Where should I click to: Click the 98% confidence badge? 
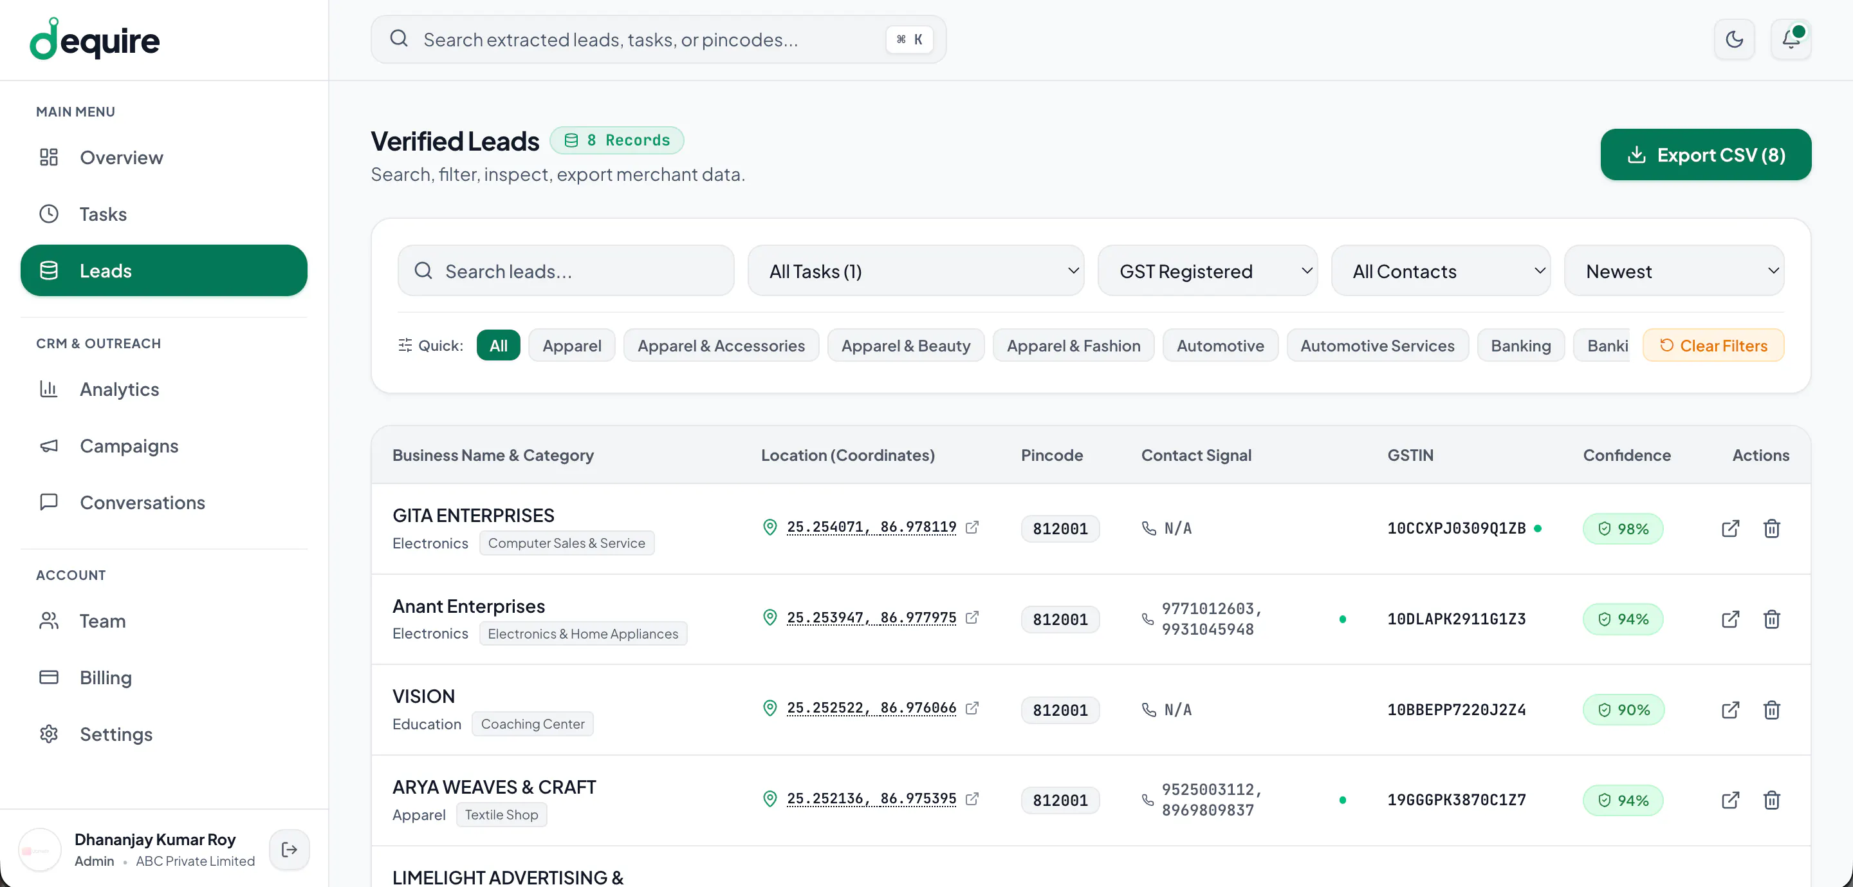1623,528
